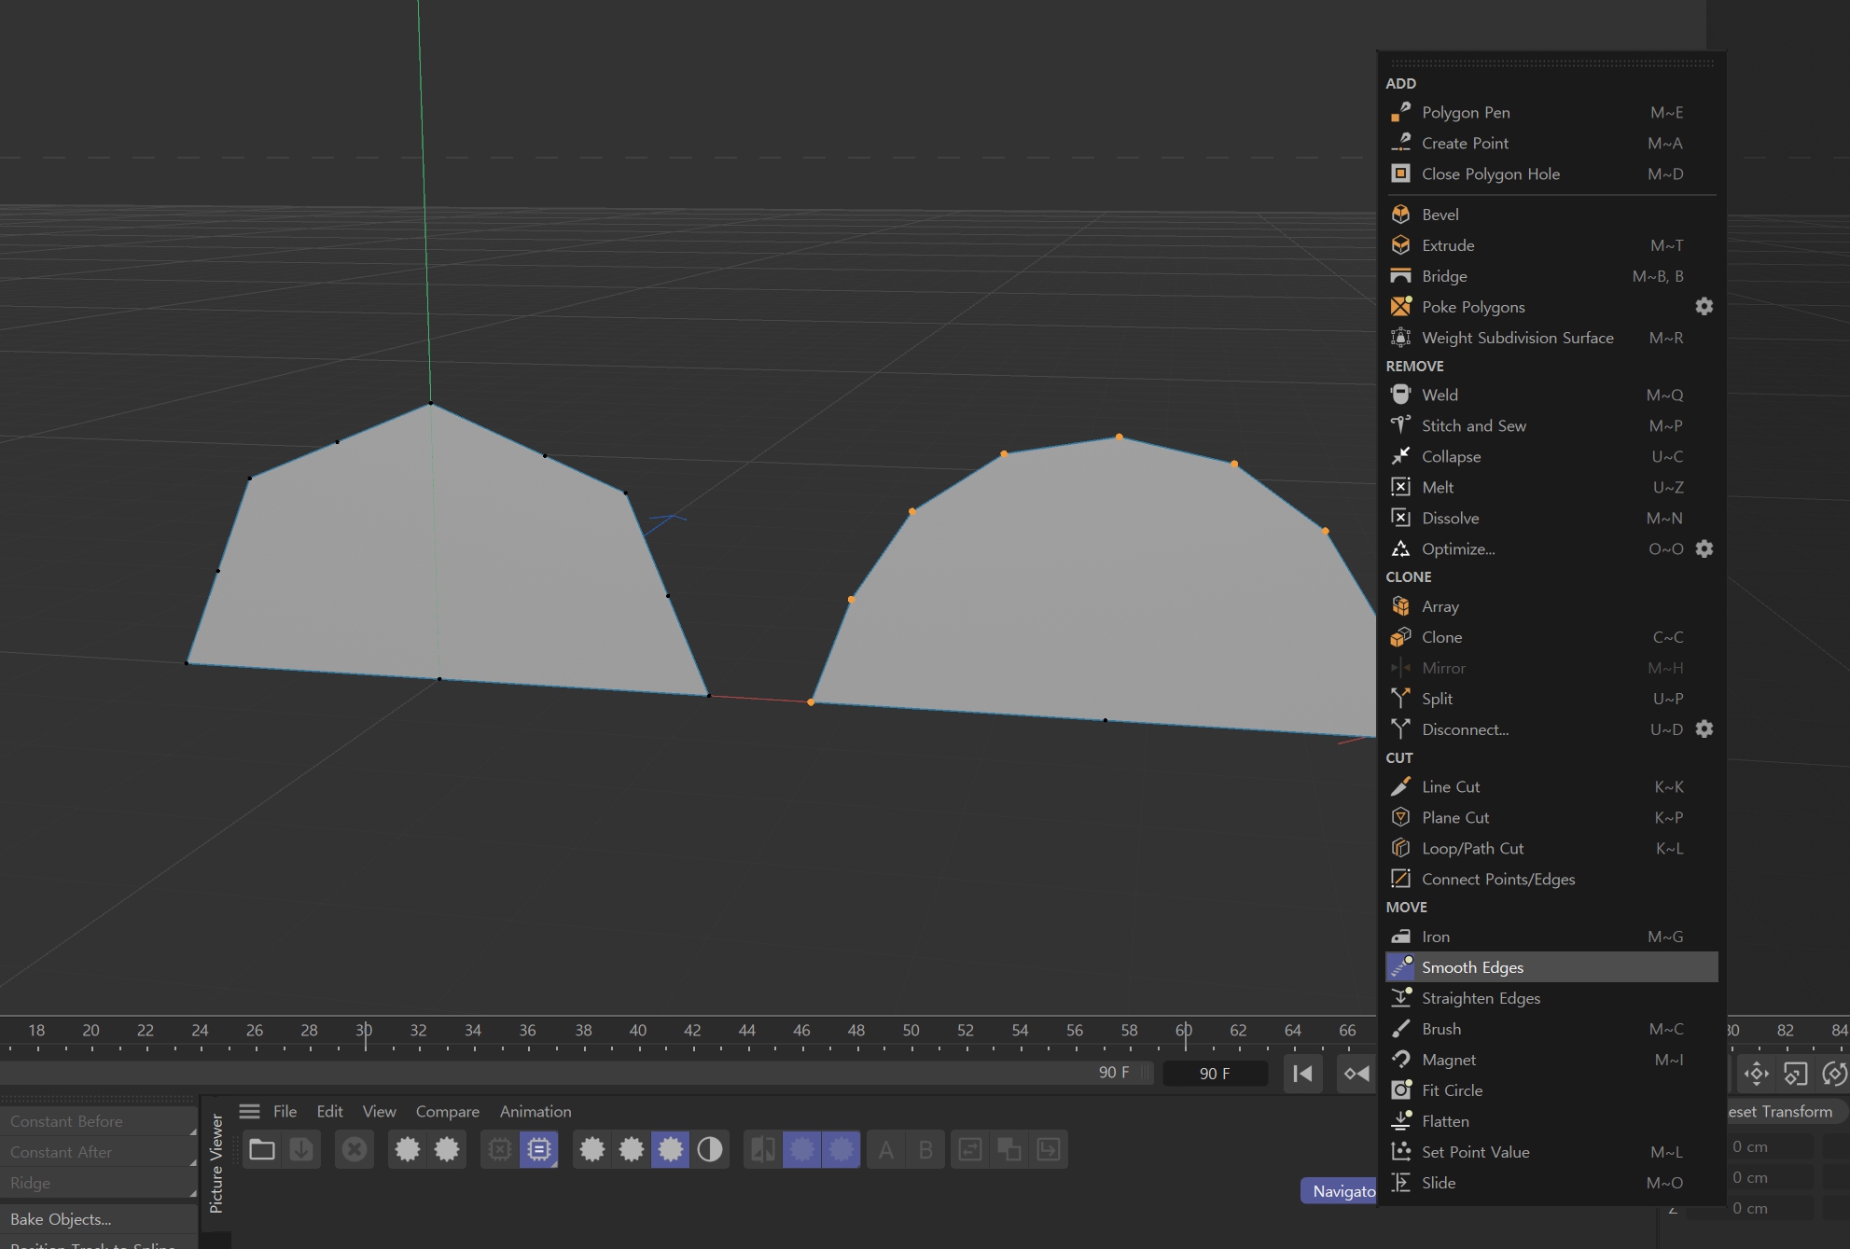
Task: Choose the Flatten command
Action: [x=1551, y=1121]
